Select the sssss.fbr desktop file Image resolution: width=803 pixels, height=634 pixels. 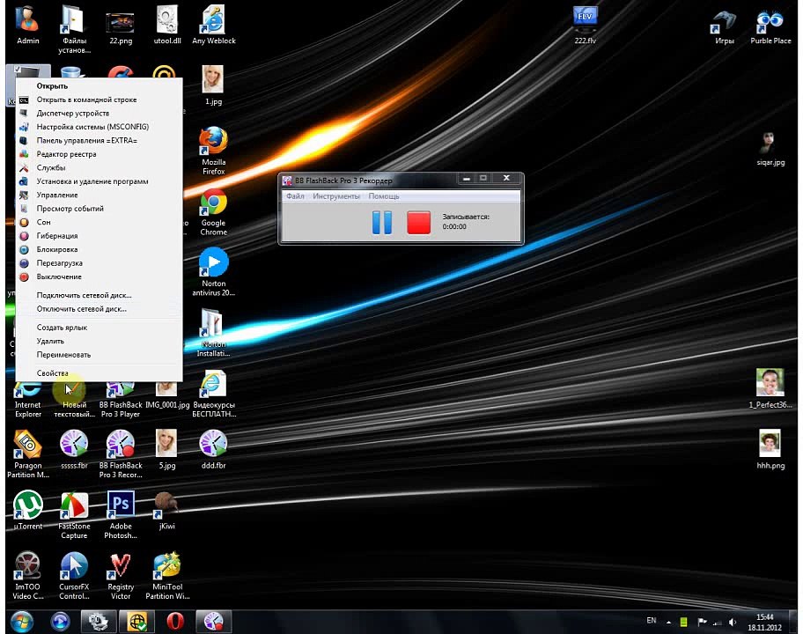74,449
